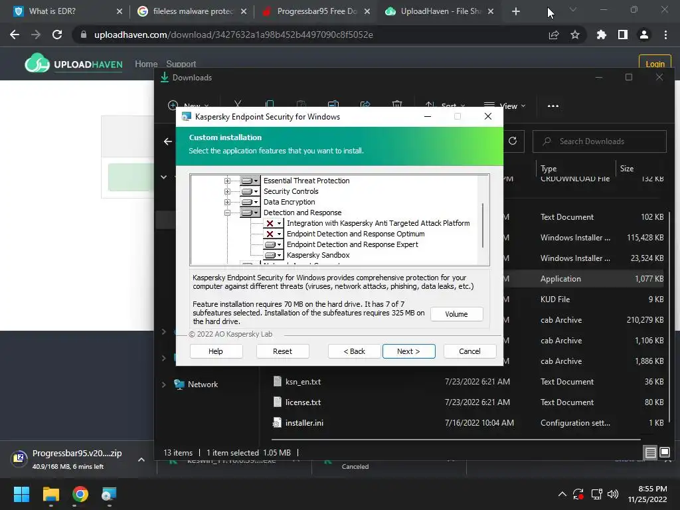680x510 pixels.
Task: Click the address bar URL
Action: tap(233, 35)
